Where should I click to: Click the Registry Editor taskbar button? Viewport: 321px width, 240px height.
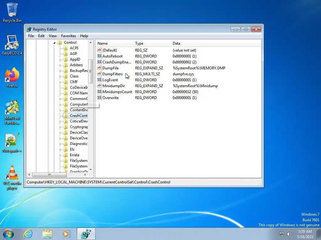pos(86,234)
